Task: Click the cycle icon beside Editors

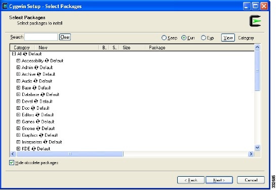Action: [x=37, y=115]
